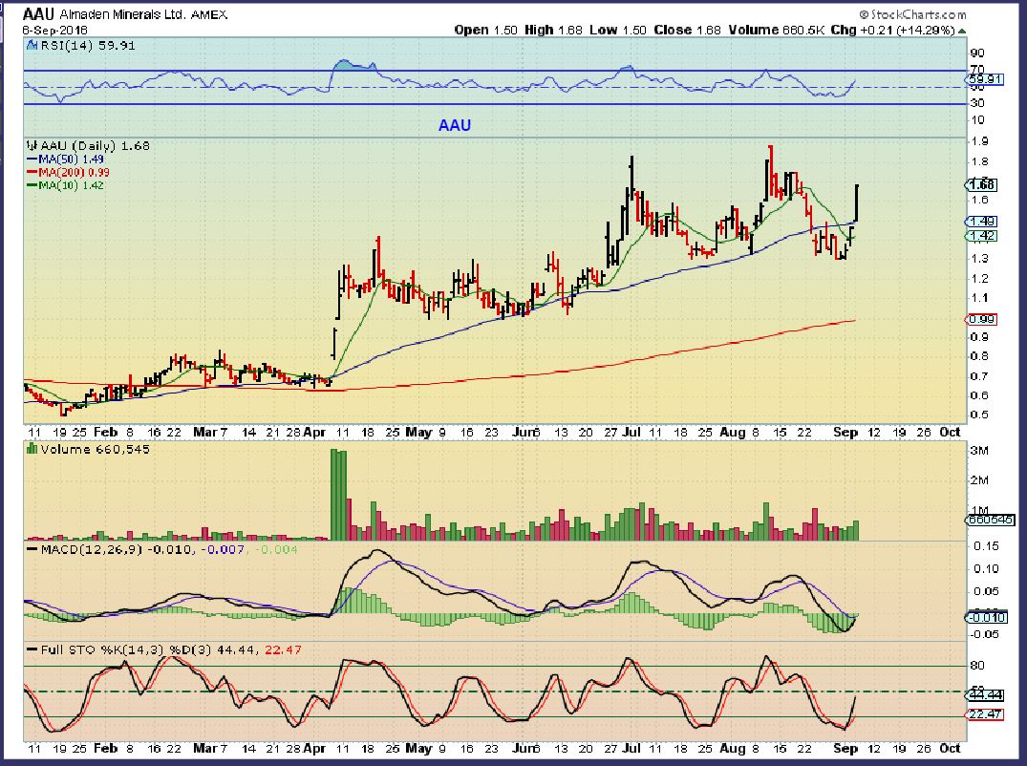Click the 6-Sep-2016 date label
This screenshot has width=1027, height=766.
click(x=55, y=31)
